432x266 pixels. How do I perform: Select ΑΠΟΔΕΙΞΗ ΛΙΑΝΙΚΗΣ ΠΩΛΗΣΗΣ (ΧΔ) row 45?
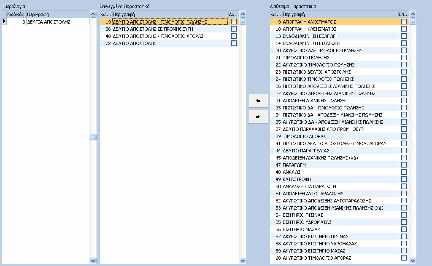pos(340,157)
